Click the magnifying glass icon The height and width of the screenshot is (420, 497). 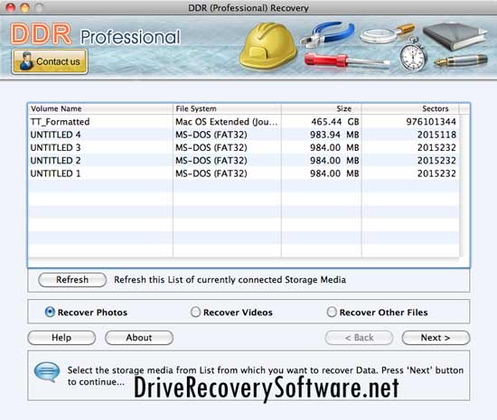tap(387, 33)
